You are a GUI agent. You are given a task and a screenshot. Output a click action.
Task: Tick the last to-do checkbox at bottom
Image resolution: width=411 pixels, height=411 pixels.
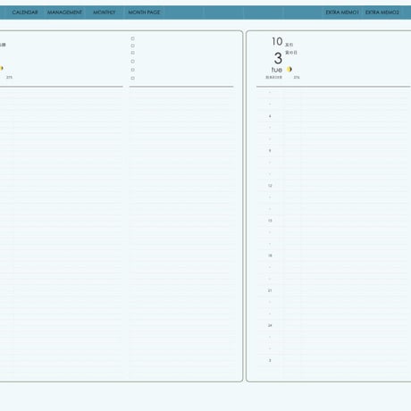133,78
